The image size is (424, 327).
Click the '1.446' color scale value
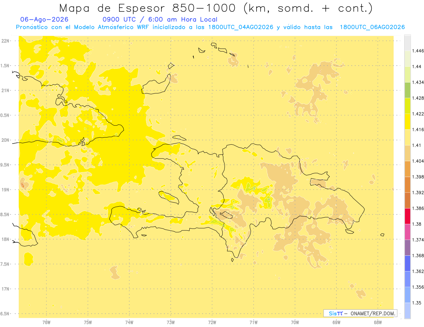418,51
